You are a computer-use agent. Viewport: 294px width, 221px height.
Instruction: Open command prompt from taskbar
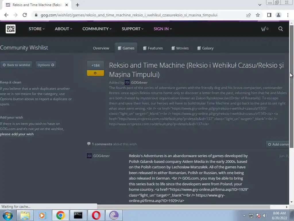78,215
